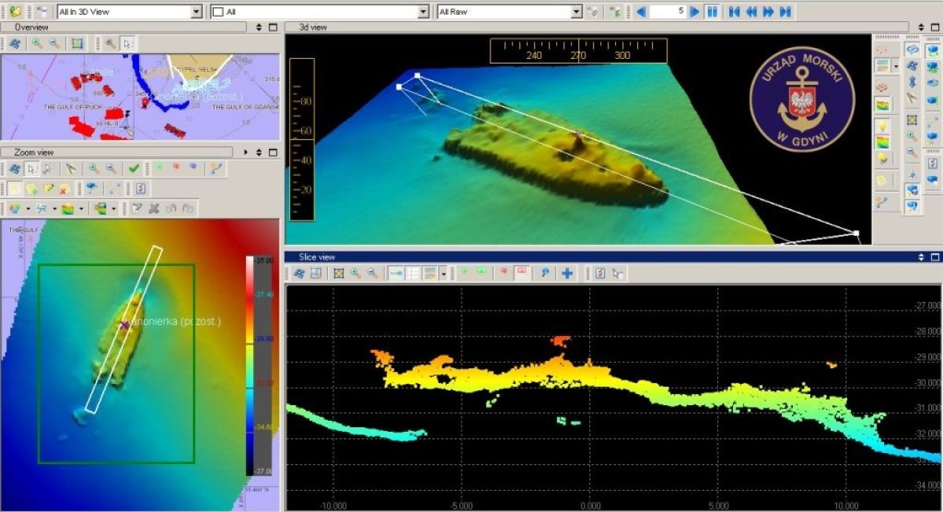Screen dimensions: 943x512
Task: Click magnifier in 3D view side toolbar
Action: click(912, 136)
